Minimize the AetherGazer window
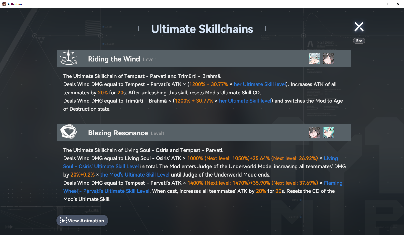 [x=375, y=4]
